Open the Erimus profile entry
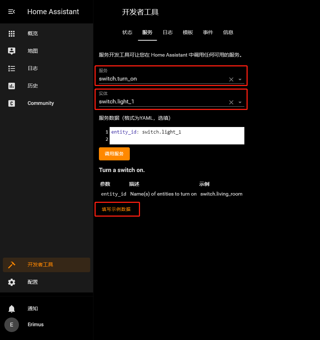The image size is (320, 340). click(47, 325)
